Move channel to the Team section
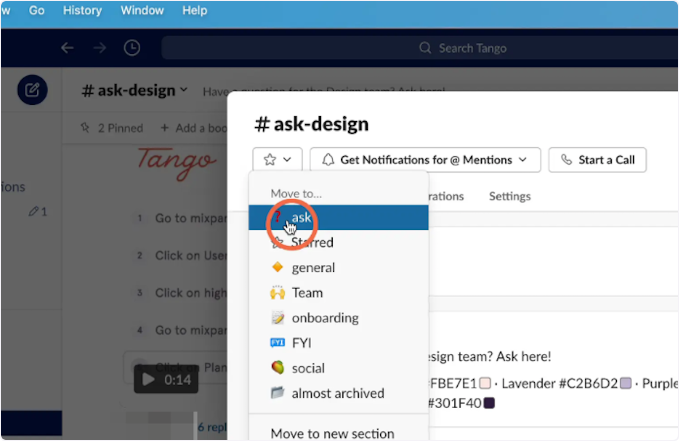 click(338, 293)
